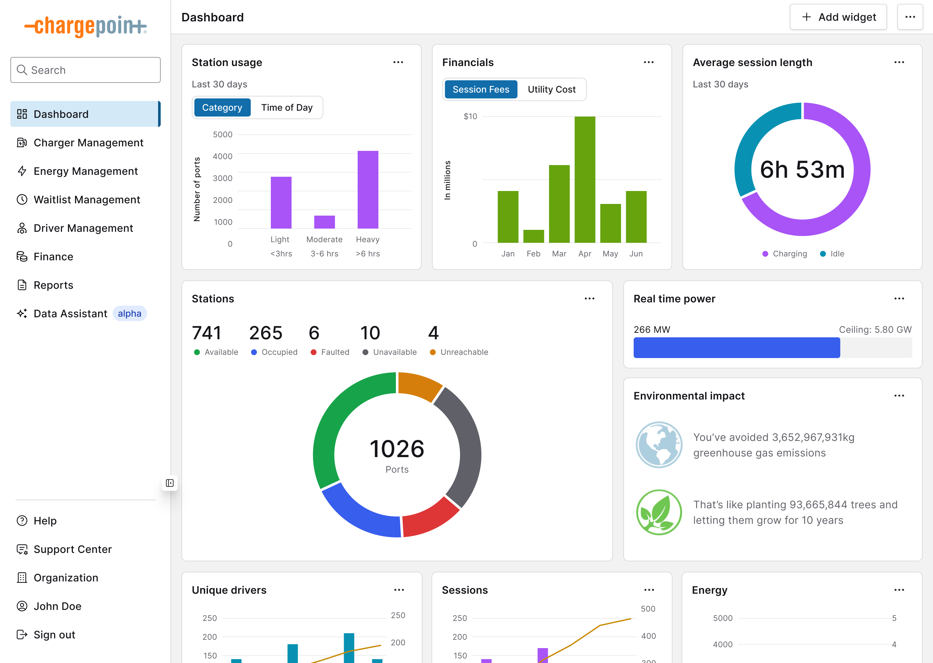Click the real time power progress bar
The height and width of the screenshot is (663, 933).
point(772,348)
